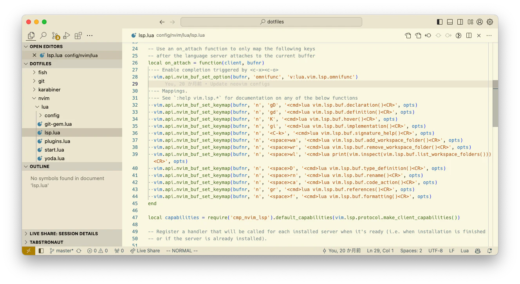The width and height of the screenshot is (520, 284).
Task: Open the Search view icon
Action: point(43,36)
